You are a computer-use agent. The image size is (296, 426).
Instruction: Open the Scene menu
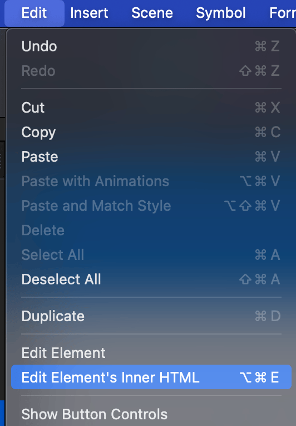point(152,13)
